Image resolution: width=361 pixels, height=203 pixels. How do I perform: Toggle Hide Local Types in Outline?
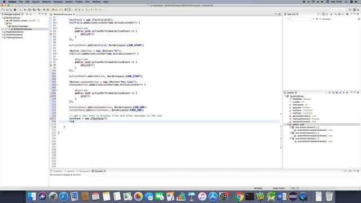pyautogui.click(x=347, y=92)
